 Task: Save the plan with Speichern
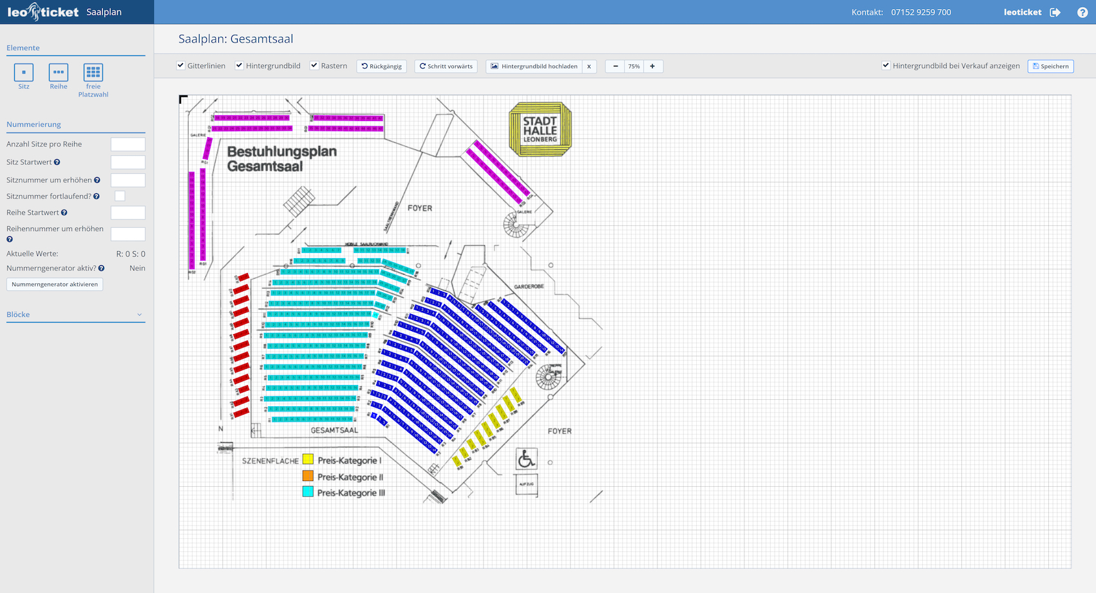point(1050,66)
